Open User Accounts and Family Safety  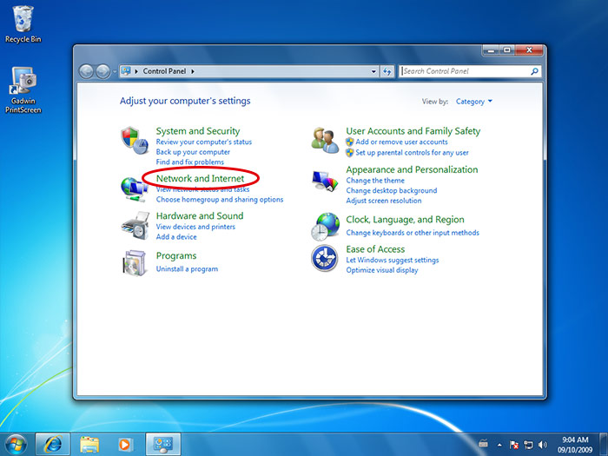(x=413, y=131)
